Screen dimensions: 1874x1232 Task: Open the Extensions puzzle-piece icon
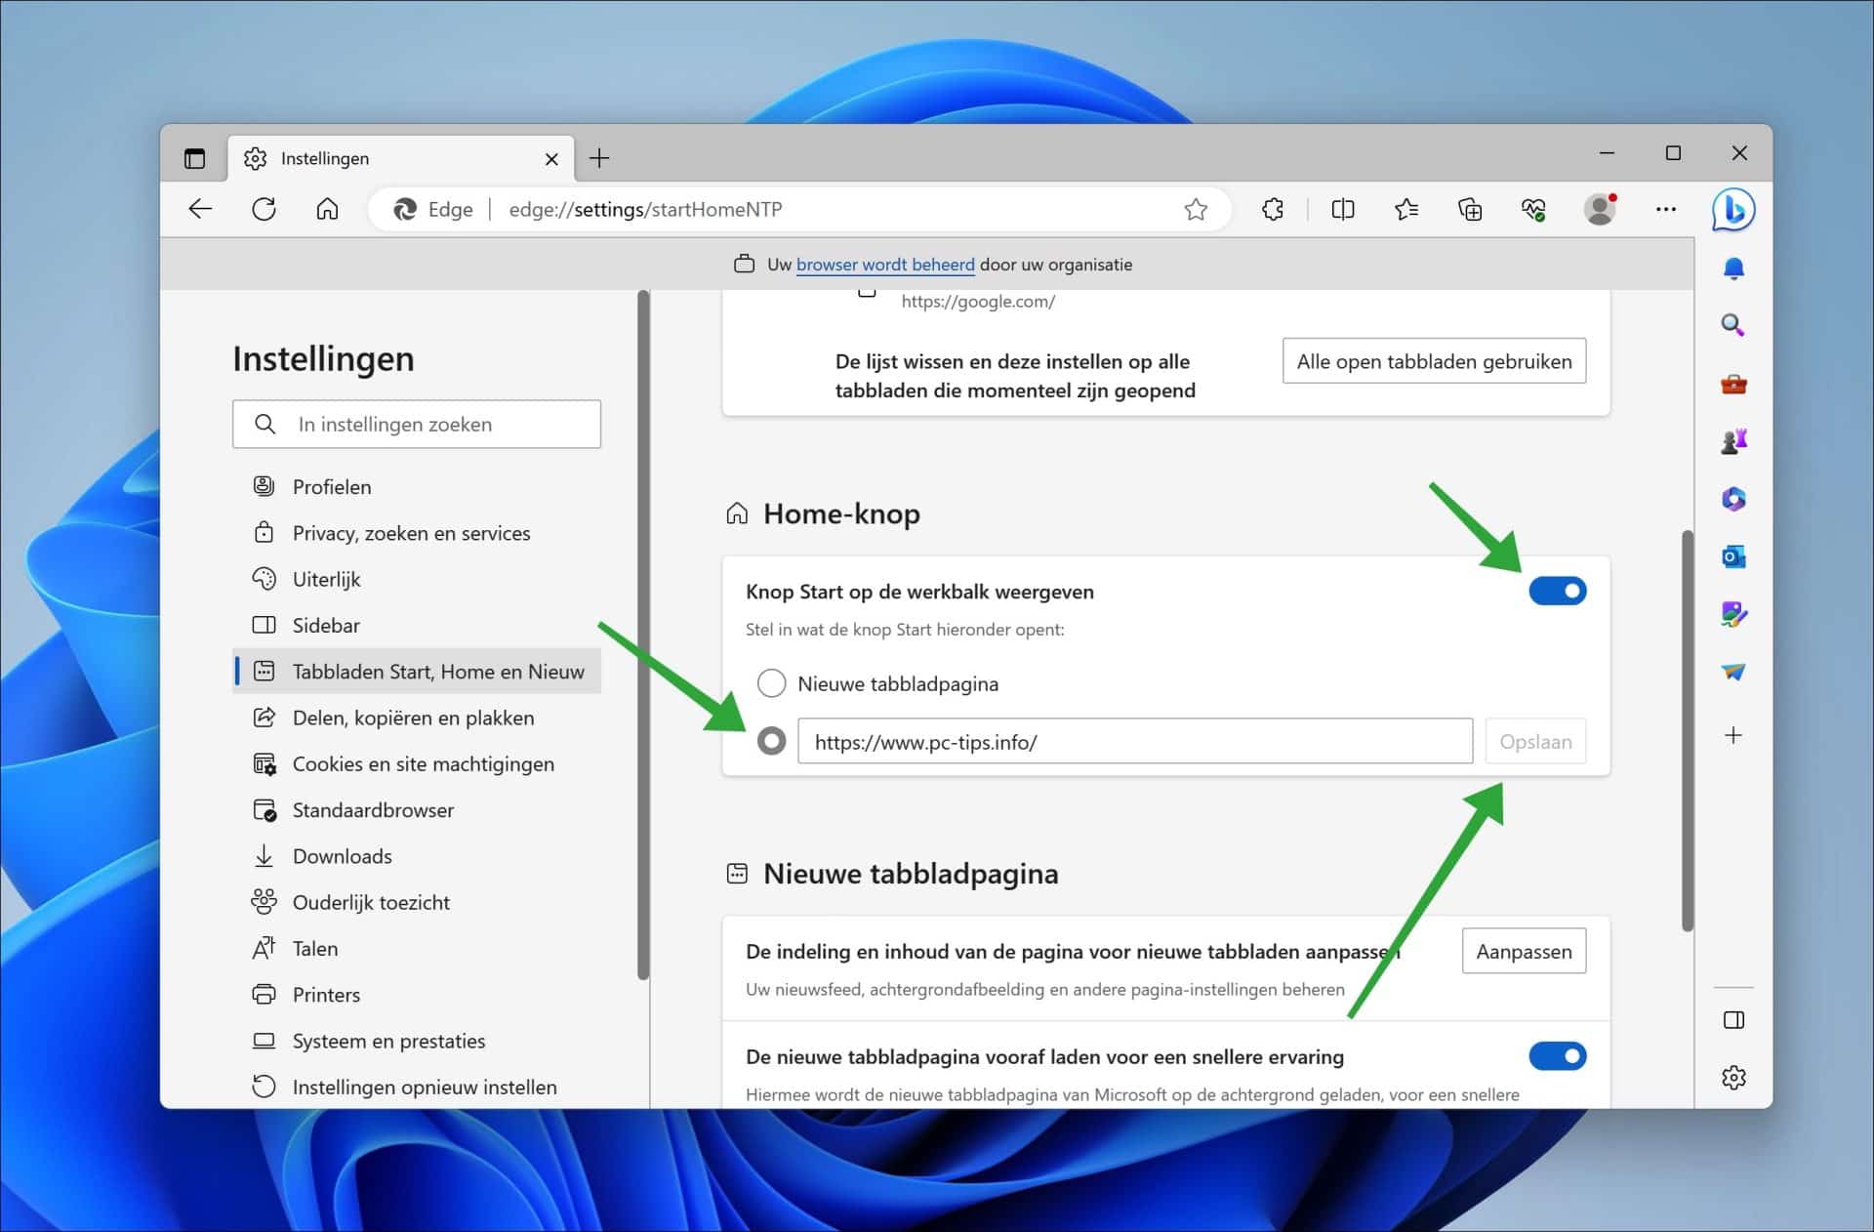pos(1272,209)
